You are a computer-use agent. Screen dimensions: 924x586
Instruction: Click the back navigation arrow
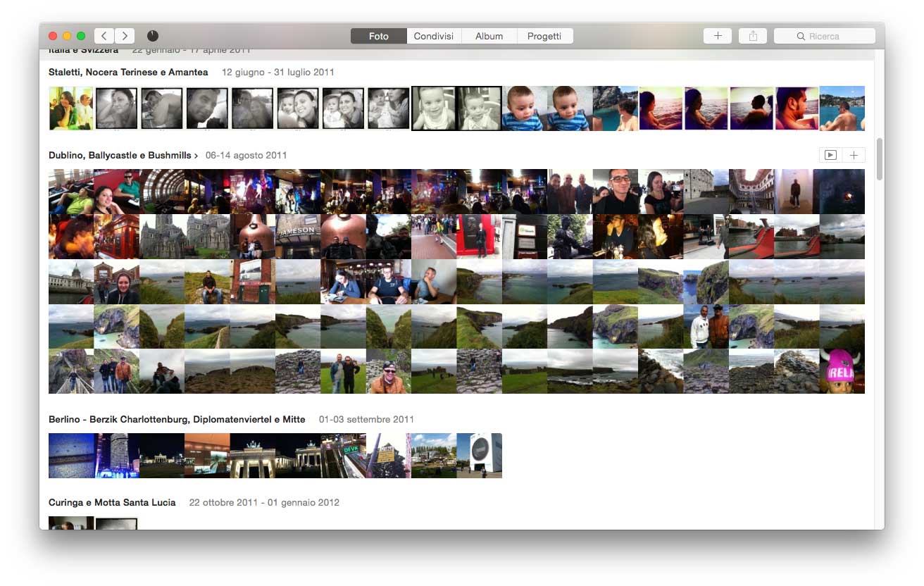(104, 36)
